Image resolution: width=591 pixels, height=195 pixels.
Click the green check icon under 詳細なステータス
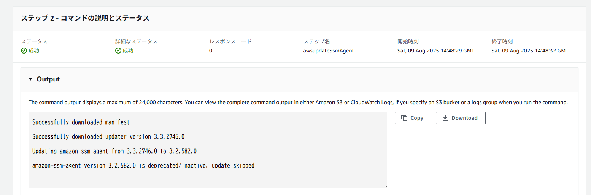[118, 51]
